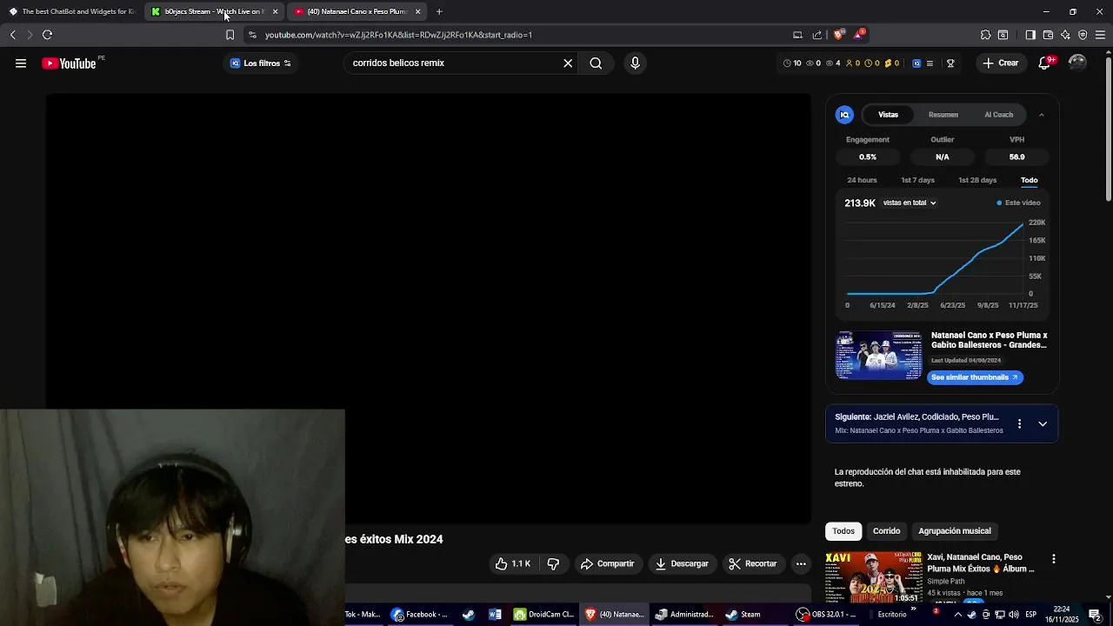Open the Los filtros filter panel
Screen dimensions: 1113x626
pos(261,63)
